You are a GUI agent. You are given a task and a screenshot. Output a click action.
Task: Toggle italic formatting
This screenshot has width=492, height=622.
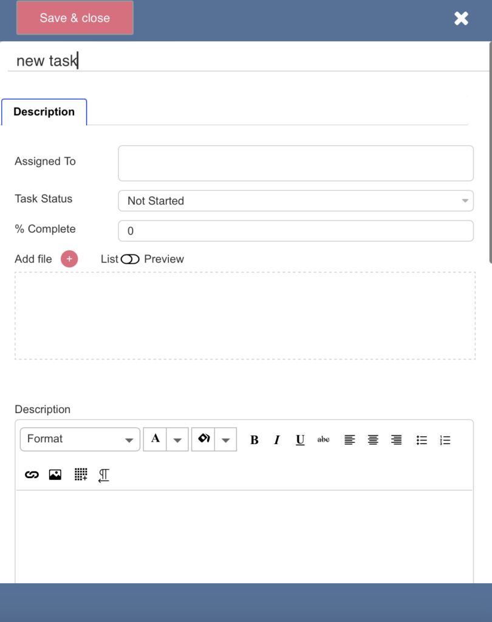pos(277,440)
